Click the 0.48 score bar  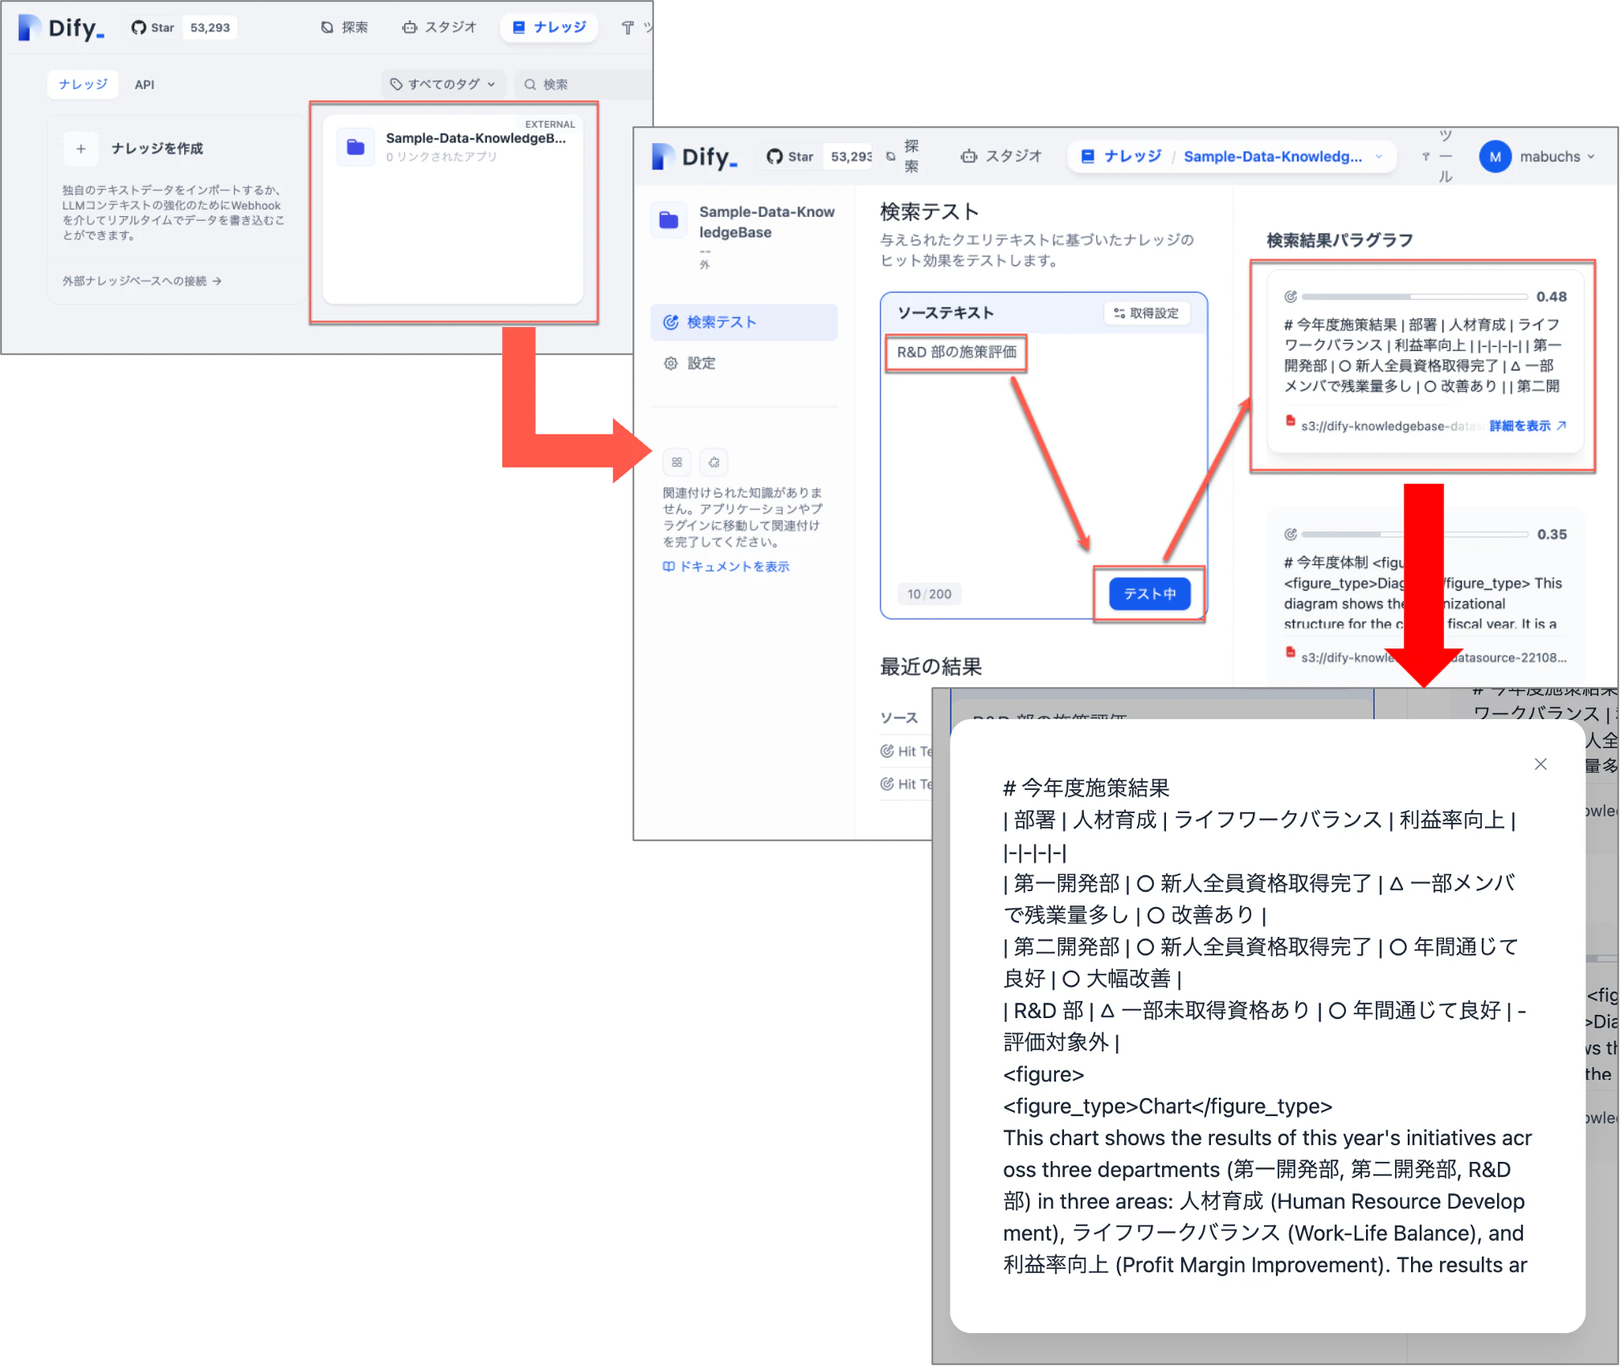[1414, 297]
